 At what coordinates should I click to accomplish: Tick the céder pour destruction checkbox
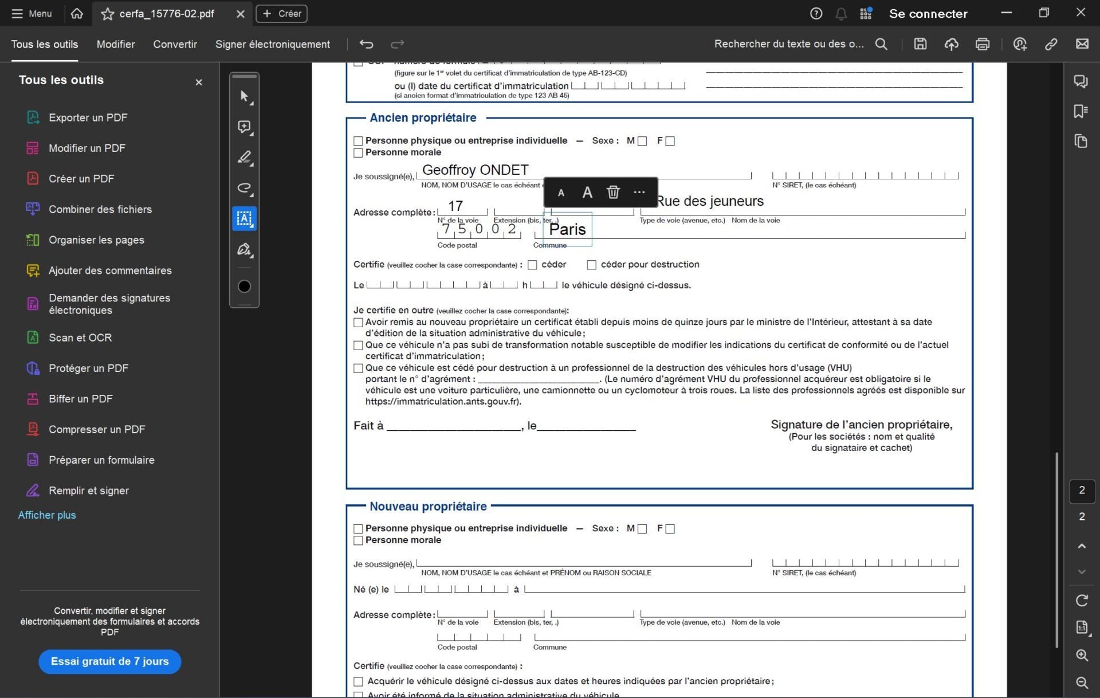tap(591, 265)
